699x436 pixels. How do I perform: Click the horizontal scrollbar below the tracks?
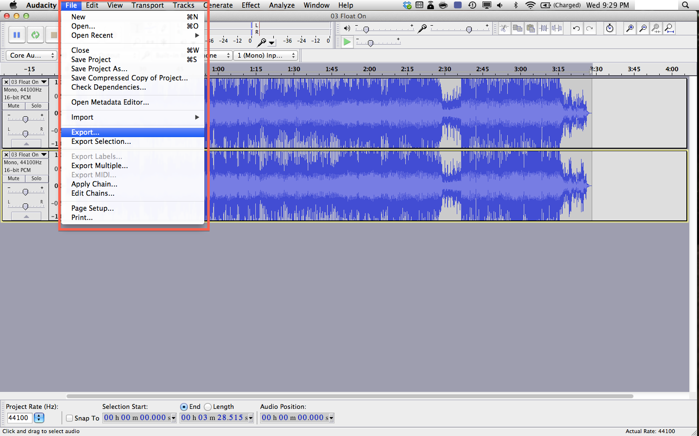349,396
